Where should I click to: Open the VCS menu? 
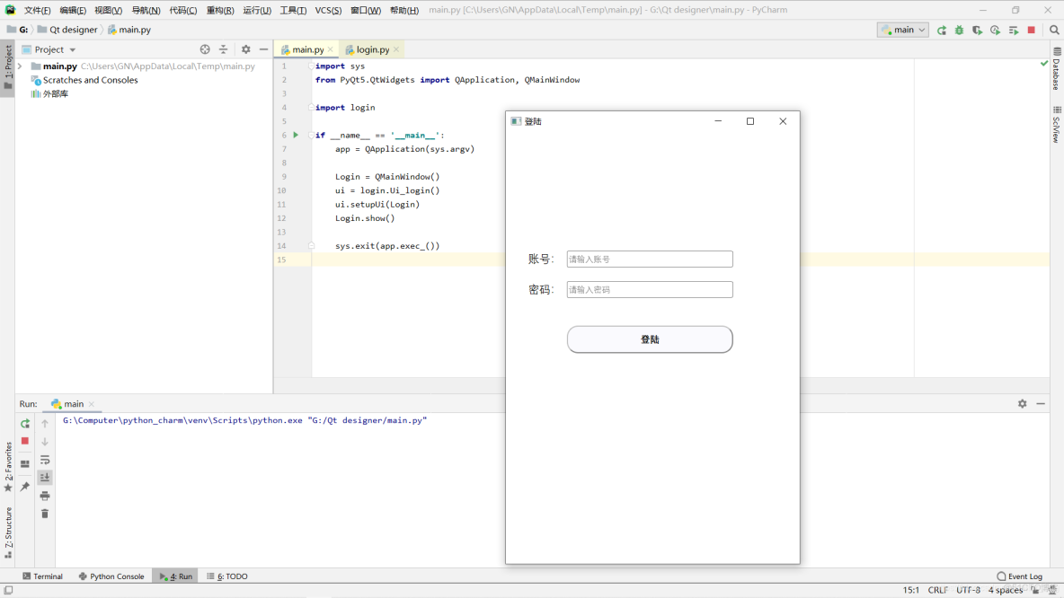coord(326,10)
